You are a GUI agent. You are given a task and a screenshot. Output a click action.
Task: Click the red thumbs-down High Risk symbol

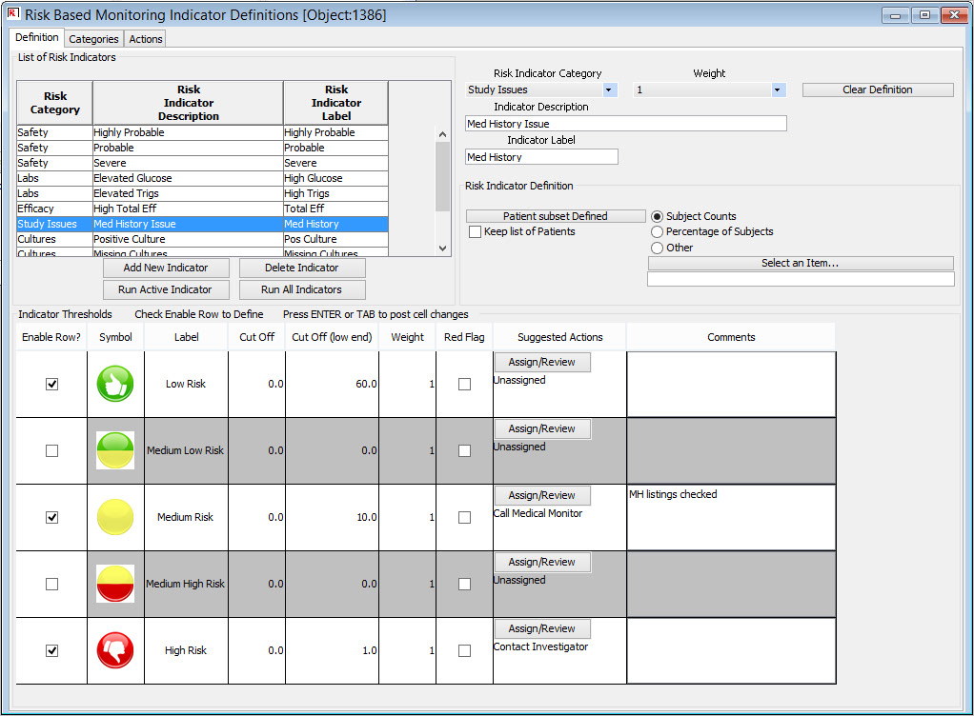[x=115, y=650]
